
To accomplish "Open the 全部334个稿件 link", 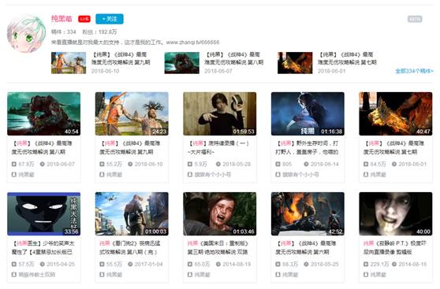I will pos(414,71).
